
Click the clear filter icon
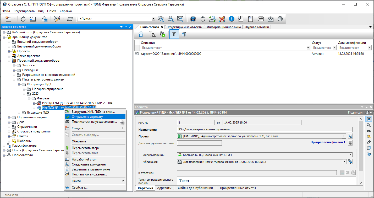[x=184, y=34]
